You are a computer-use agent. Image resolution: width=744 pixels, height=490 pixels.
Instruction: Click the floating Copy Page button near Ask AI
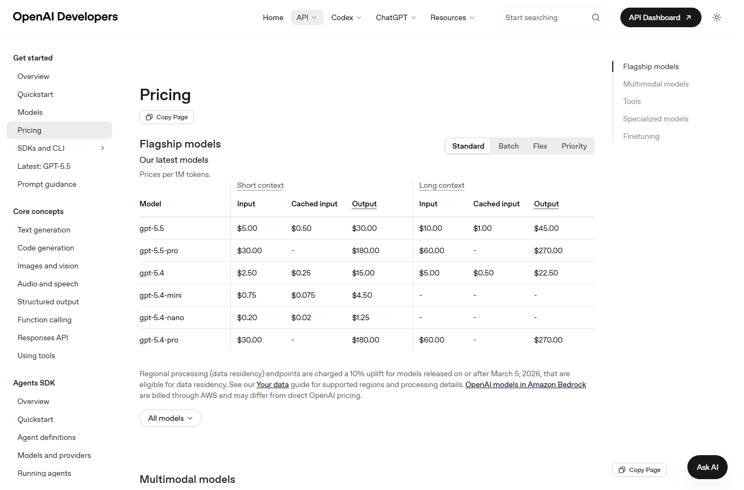pyautogui.click(x=639, y=470)
